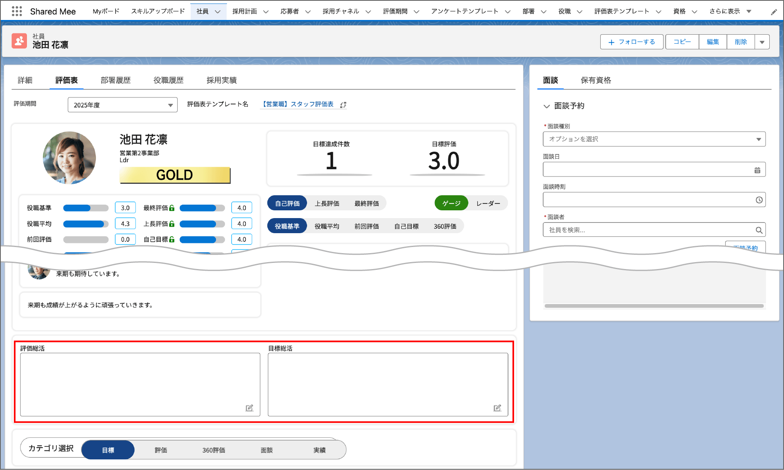
Task: Click the refresh icon beside template name
Action: [x=343, y=105]
